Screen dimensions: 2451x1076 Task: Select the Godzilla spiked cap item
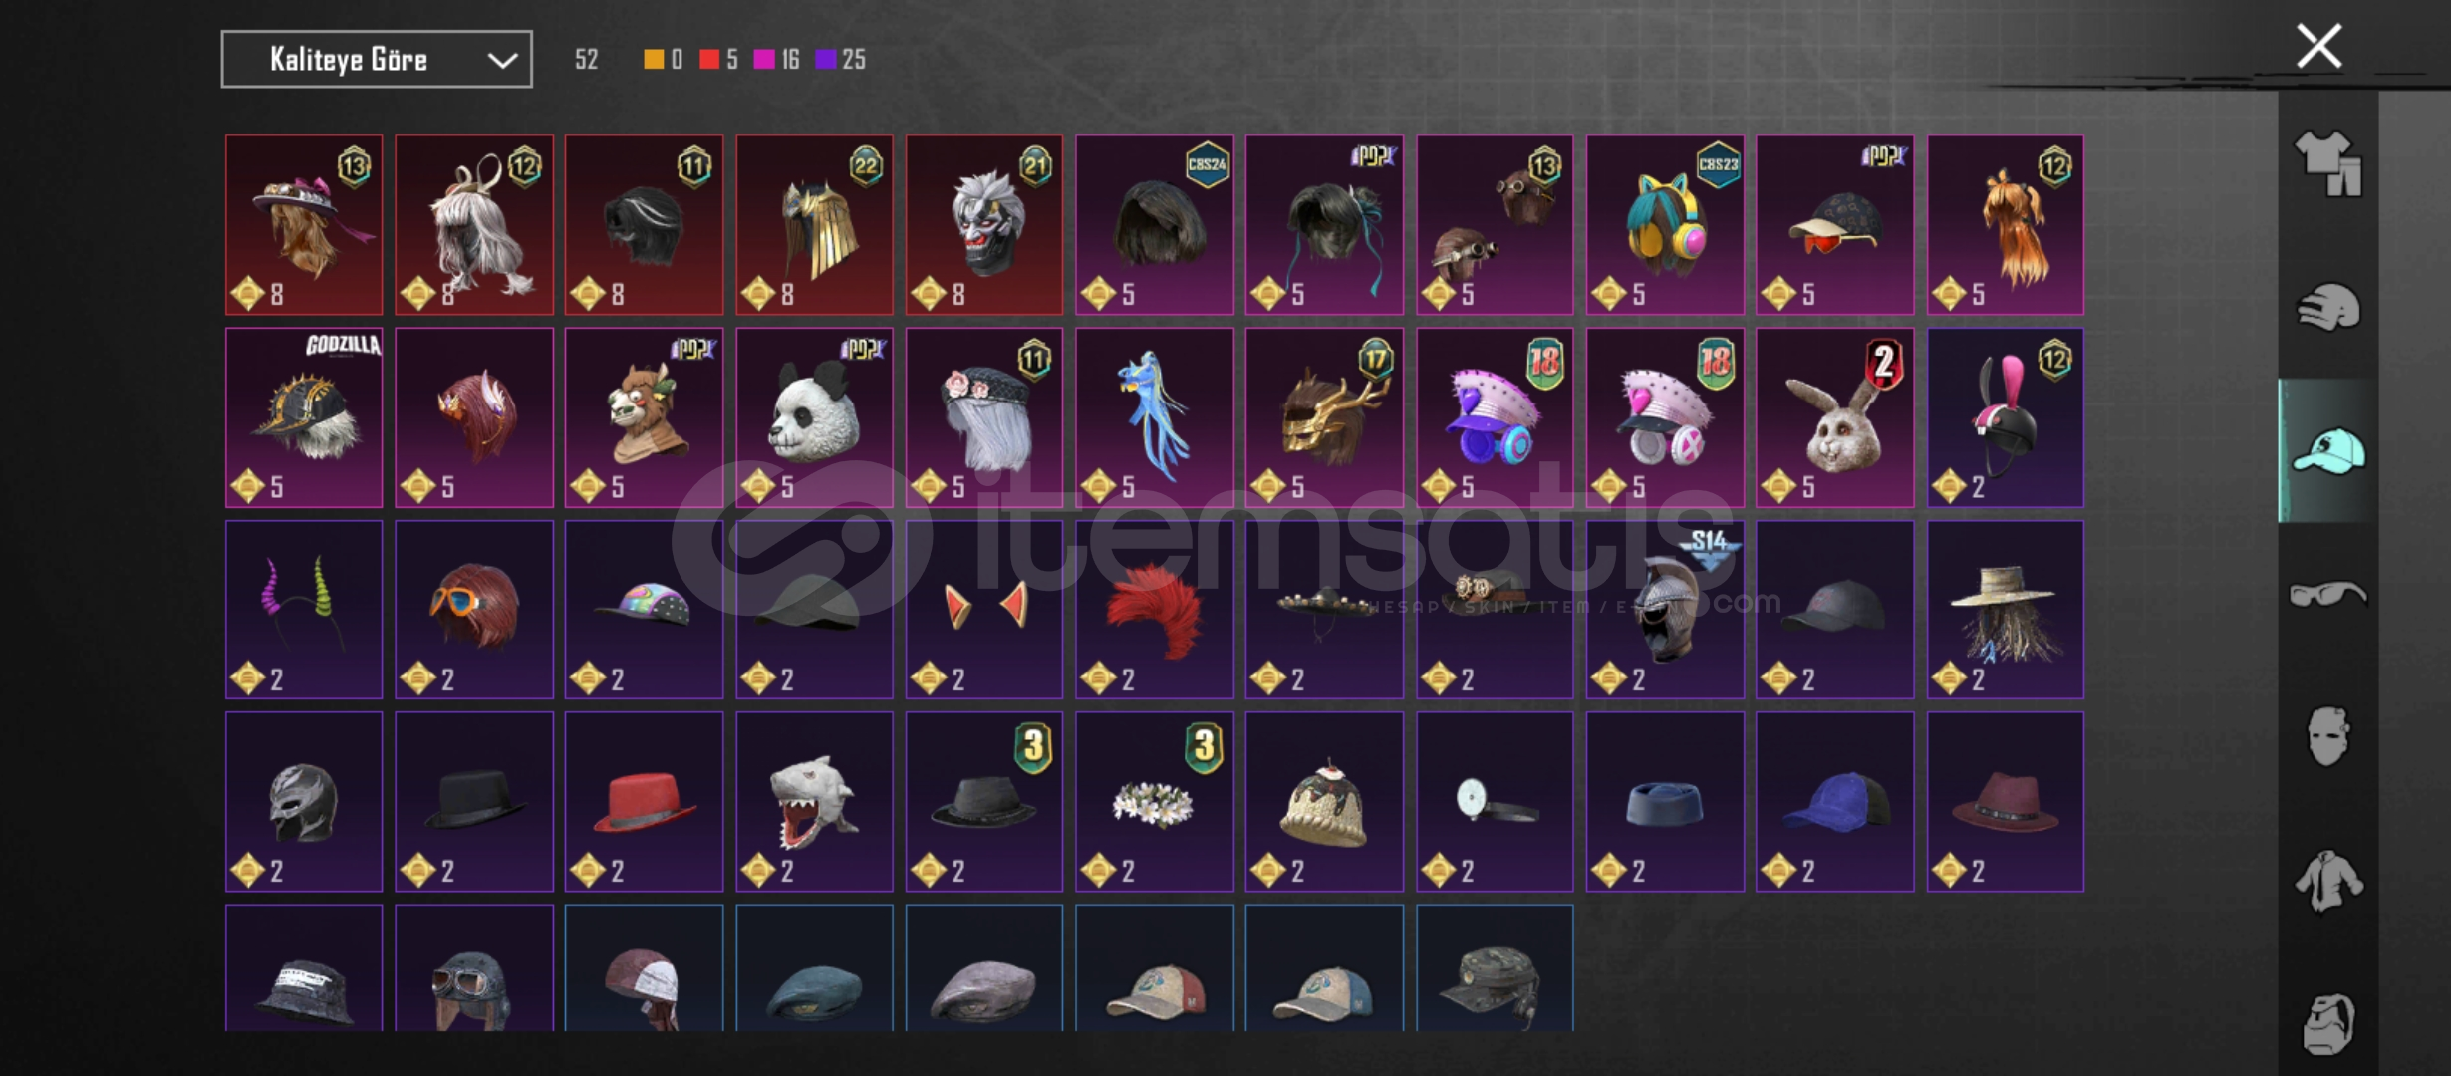coord(304,417)
